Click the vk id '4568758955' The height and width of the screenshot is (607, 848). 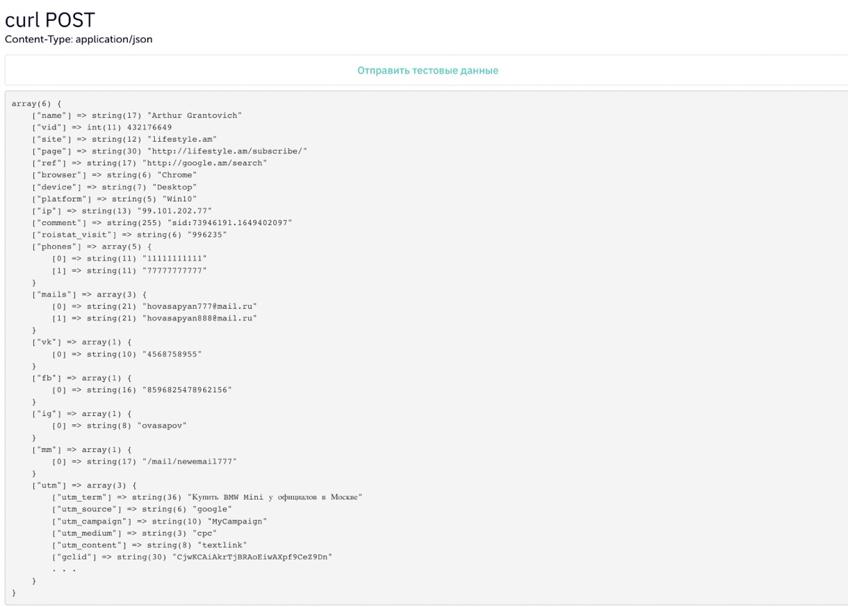click(172, 354)
